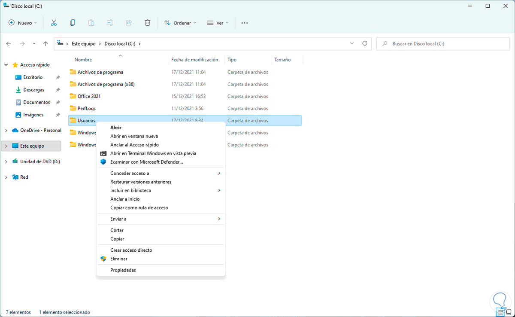515x317 pixels.
Task: Click the Copy icon in toolbar
Action: (x=73, y=23)
